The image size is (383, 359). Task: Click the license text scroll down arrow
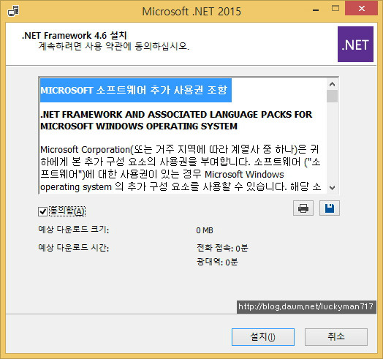pos(332,188)
